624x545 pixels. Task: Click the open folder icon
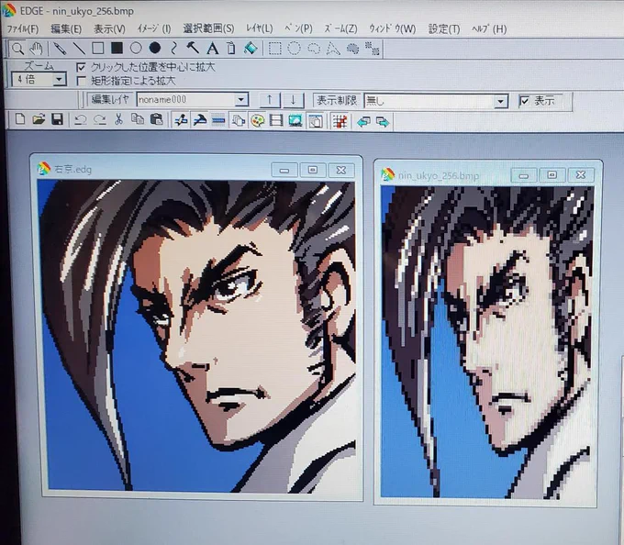pos(39,119)
